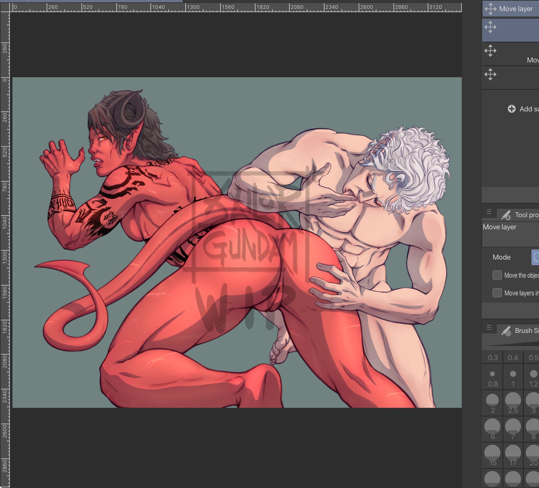
Task: Click the Brush Size palette icon
Action: click(506, 331)
